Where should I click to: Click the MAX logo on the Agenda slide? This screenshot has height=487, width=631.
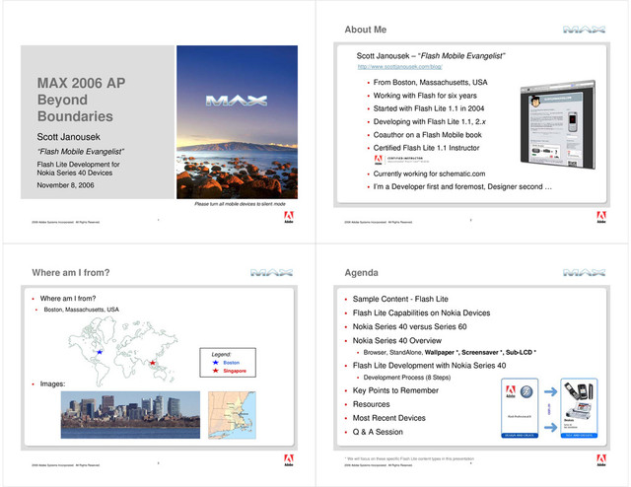tap(584, 273)
